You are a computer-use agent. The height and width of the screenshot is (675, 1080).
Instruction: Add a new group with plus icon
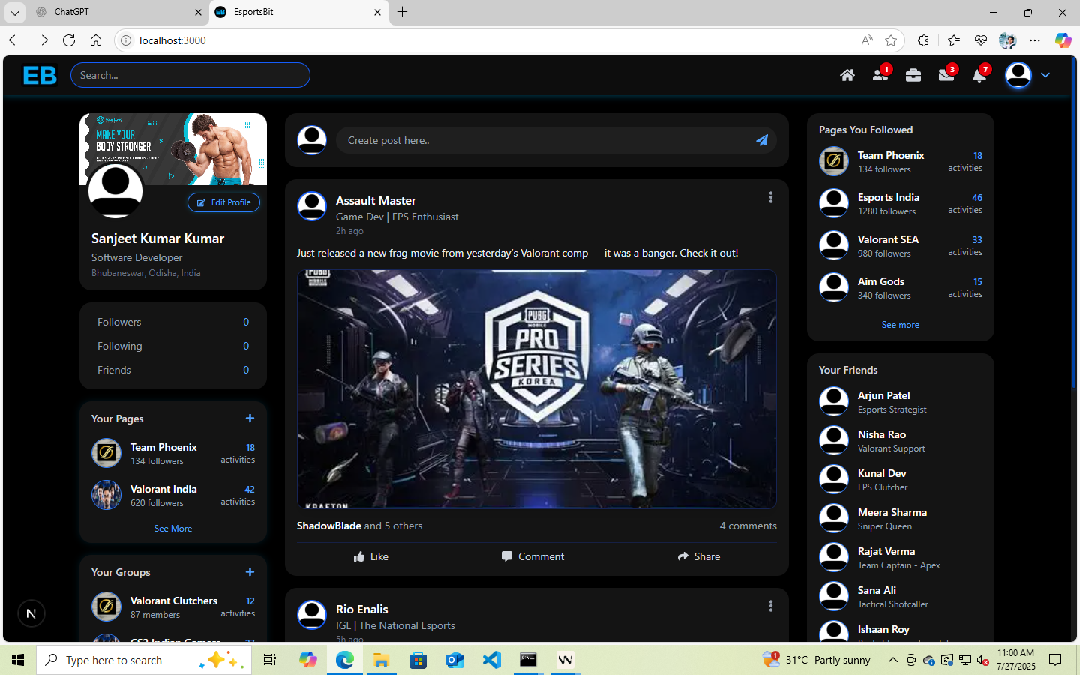pyautogui.click(x=250, y=572)
